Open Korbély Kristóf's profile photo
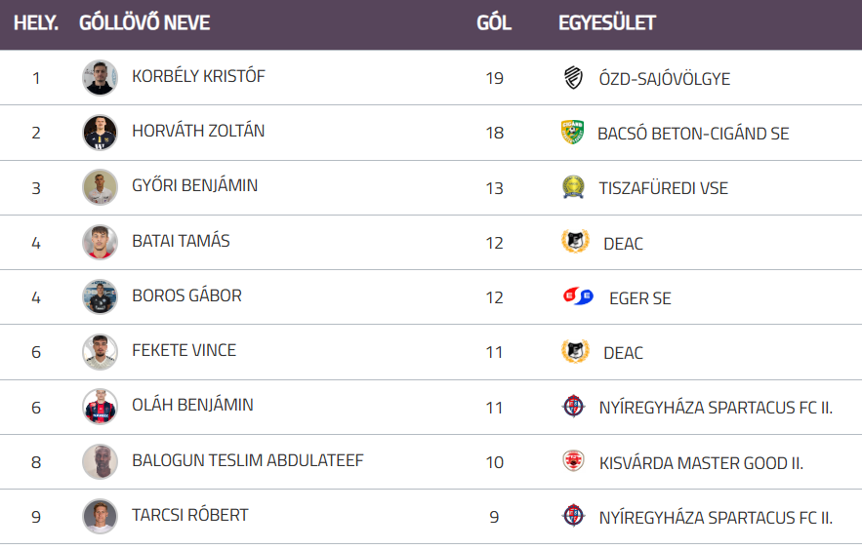This screenshot has width=862, height=550. (100, 78)
